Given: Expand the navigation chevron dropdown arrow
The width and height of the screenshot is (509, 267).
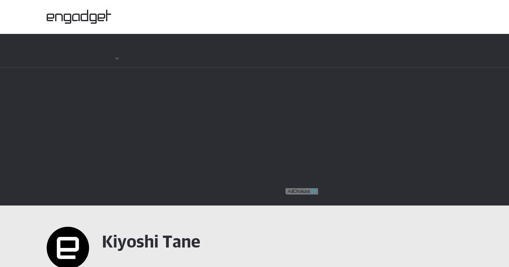Looking at the screenshot, I should point(117,58).
